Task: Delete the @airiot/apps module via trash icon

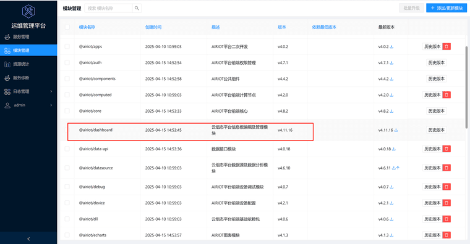Action: pos(446,47)
